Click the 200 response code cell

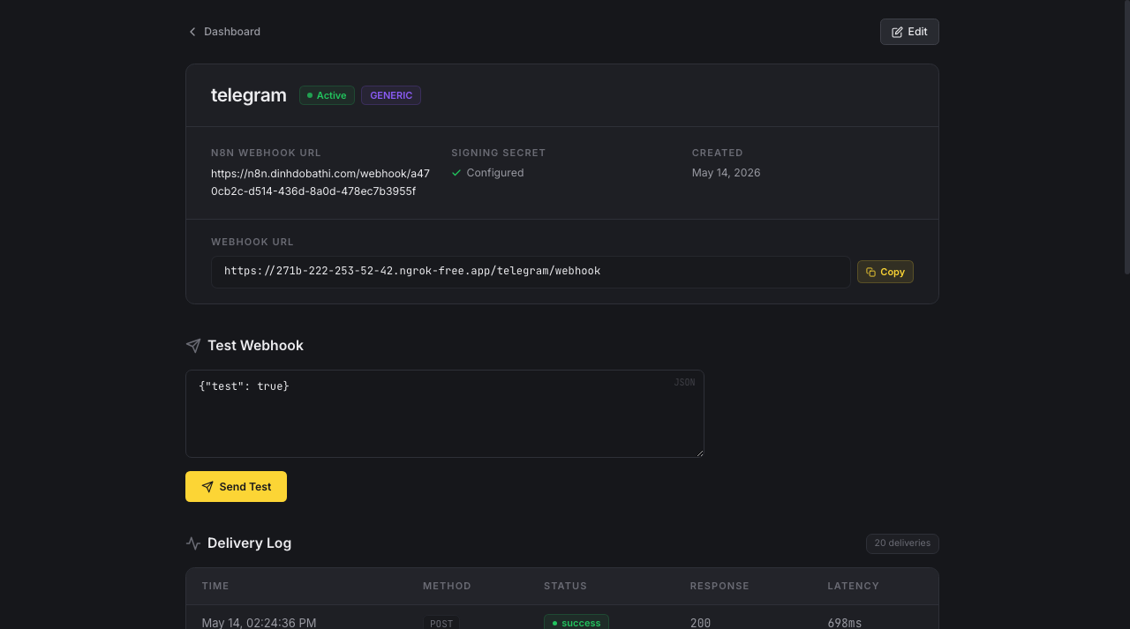pyautogui.click(x=701, y=622)
